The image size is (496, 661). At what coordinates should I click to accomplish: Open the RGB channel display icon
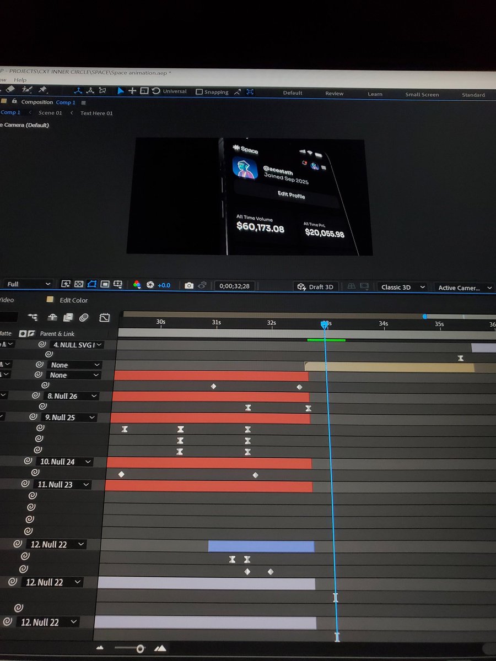[x=137, y=285]
